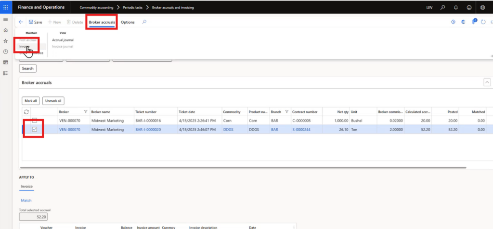Viewport: 493px width, 229px height.
Task: Open the notifications bell
Action: coord(456,7)
